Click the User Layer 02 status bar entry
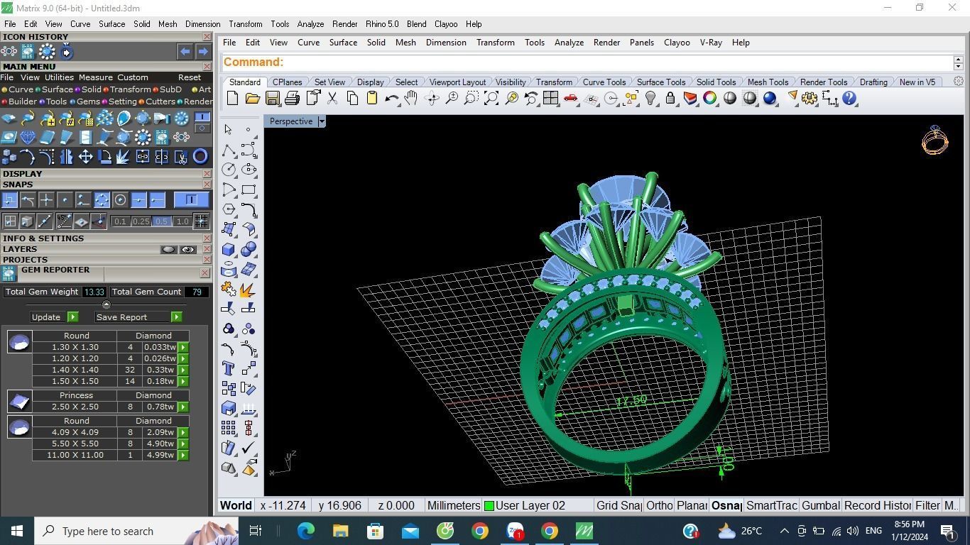Screen dimensions: 970x545 (530, 505)
